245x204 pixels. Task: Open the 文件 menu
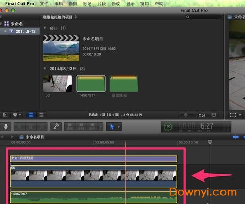[44, 4]
